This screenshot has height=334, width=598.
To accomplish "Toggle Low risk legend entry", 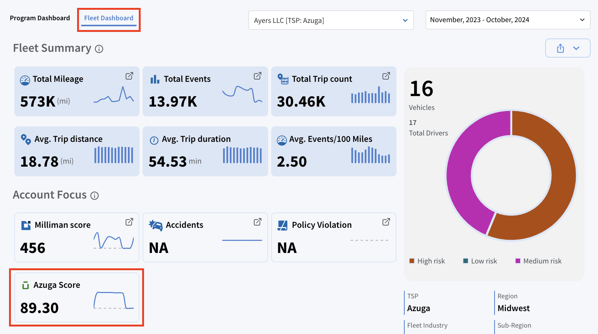I will [480, 261].
